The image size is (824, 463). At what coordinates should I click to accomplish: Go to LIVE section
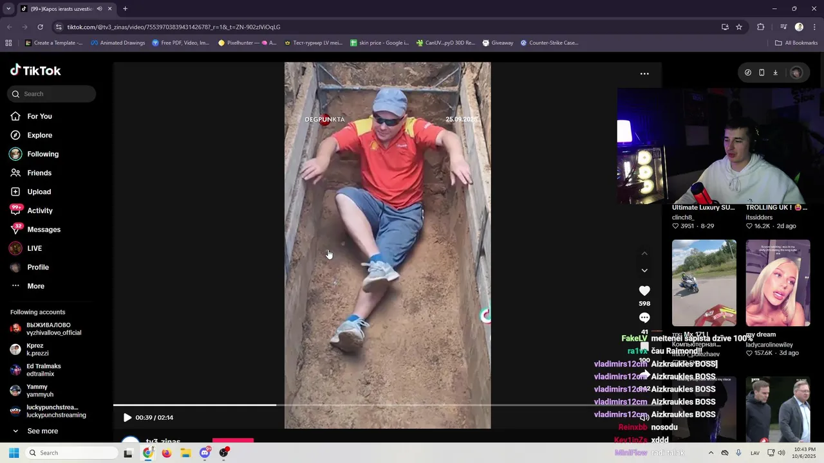[26, 248]
